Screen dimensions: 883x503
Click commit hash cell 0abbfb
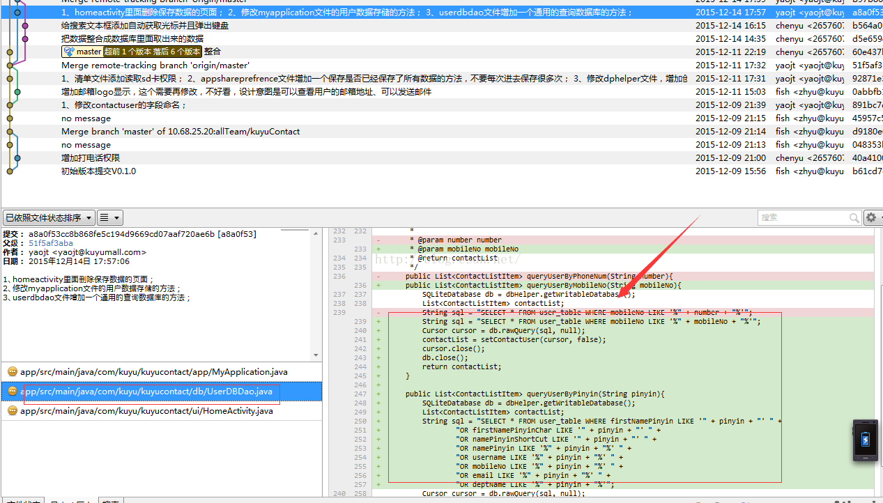point(867,91)
